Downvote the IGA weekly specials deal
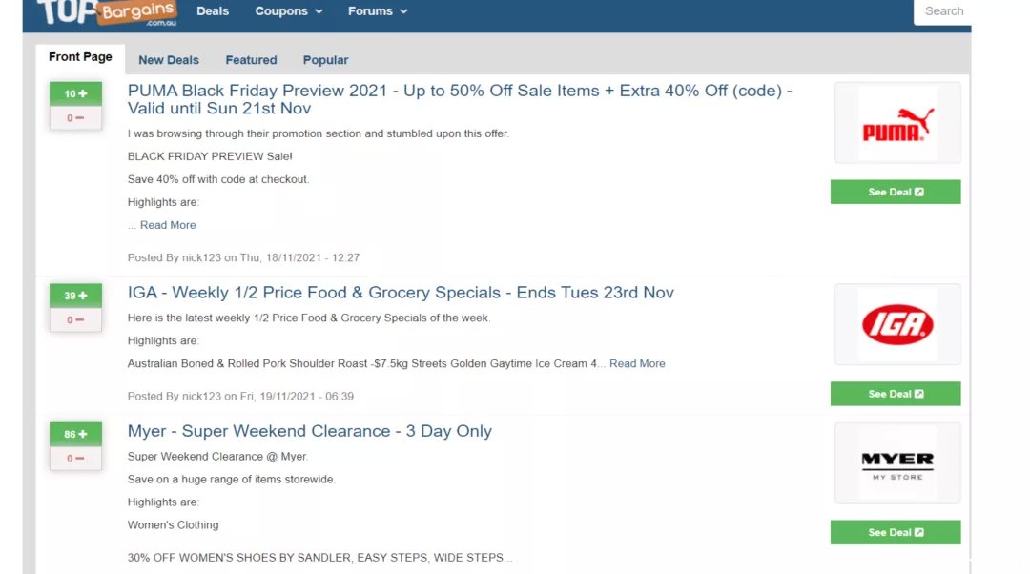This screenshot has height=574, width=1030. coord(75,319)
